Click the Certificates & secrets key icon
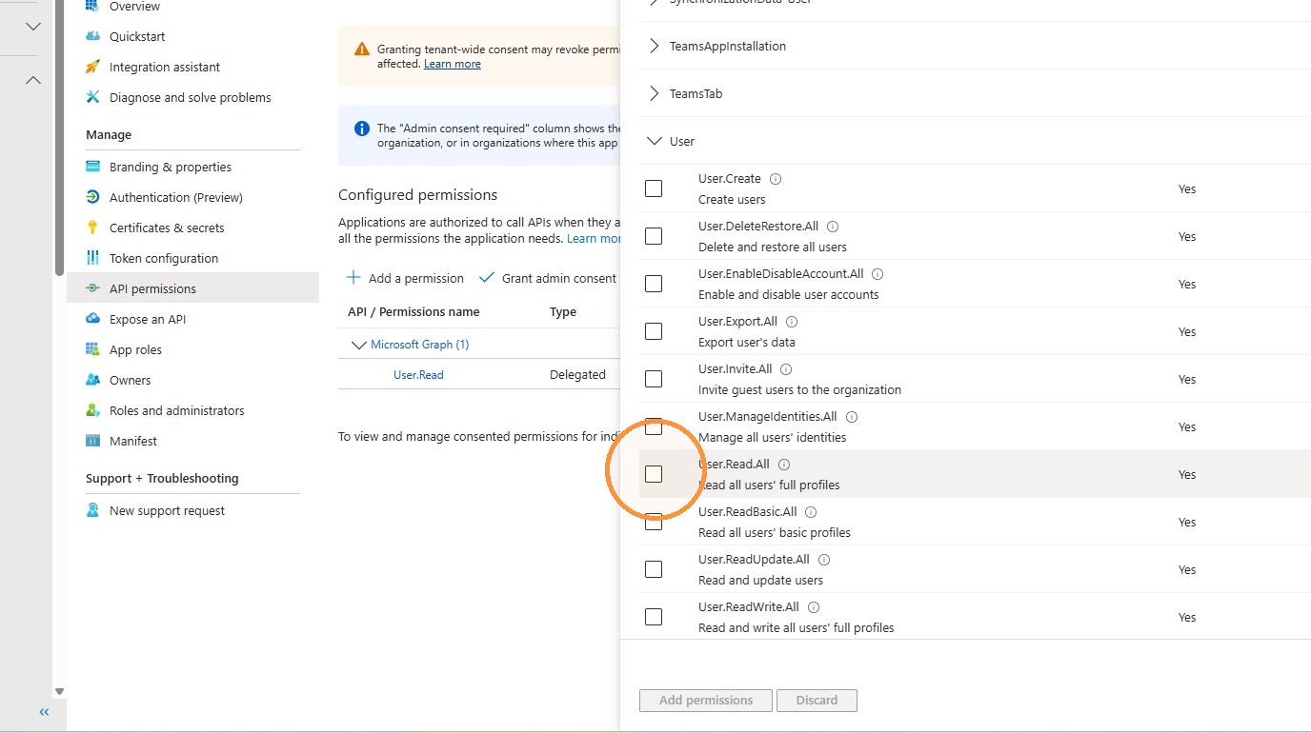Screen dimensions: 1311x733 (92, 228)
